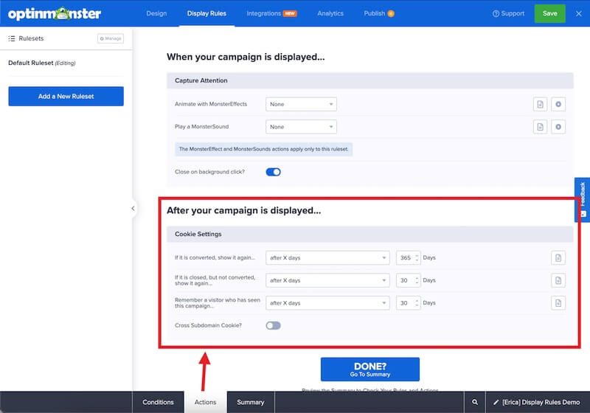Switch to the Integrations tab
Screen dimensions: 590x413
pyautogui.click(x=271, y=13)
